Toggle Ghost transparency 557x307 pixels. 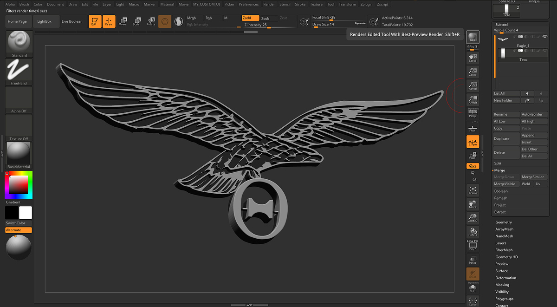click(473, 274)
